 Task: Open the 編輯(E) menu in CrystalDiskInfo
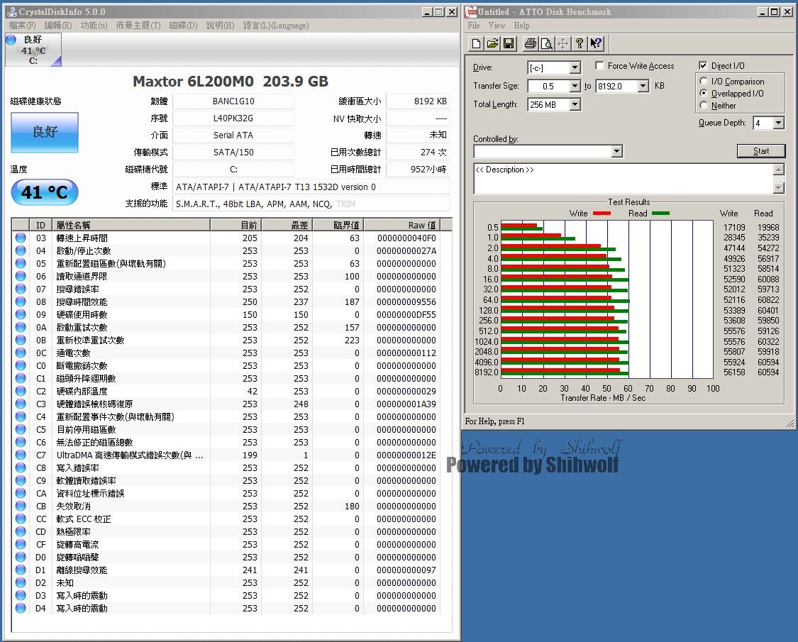pyautogui.click(x=58, y=26)
